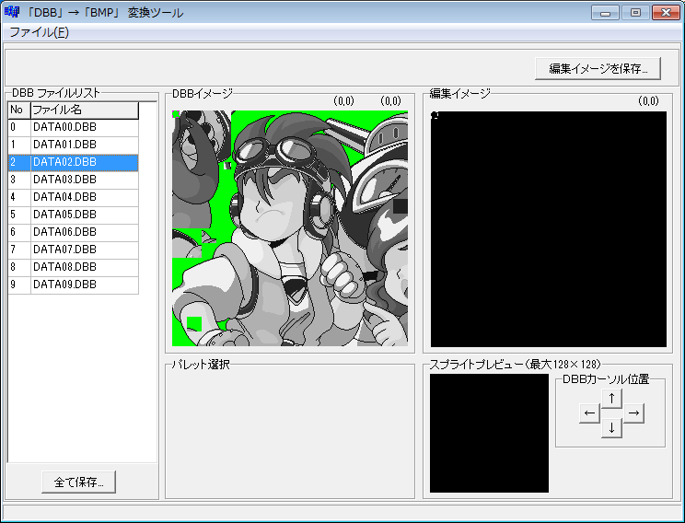Click the No column header

pos(18,110)
